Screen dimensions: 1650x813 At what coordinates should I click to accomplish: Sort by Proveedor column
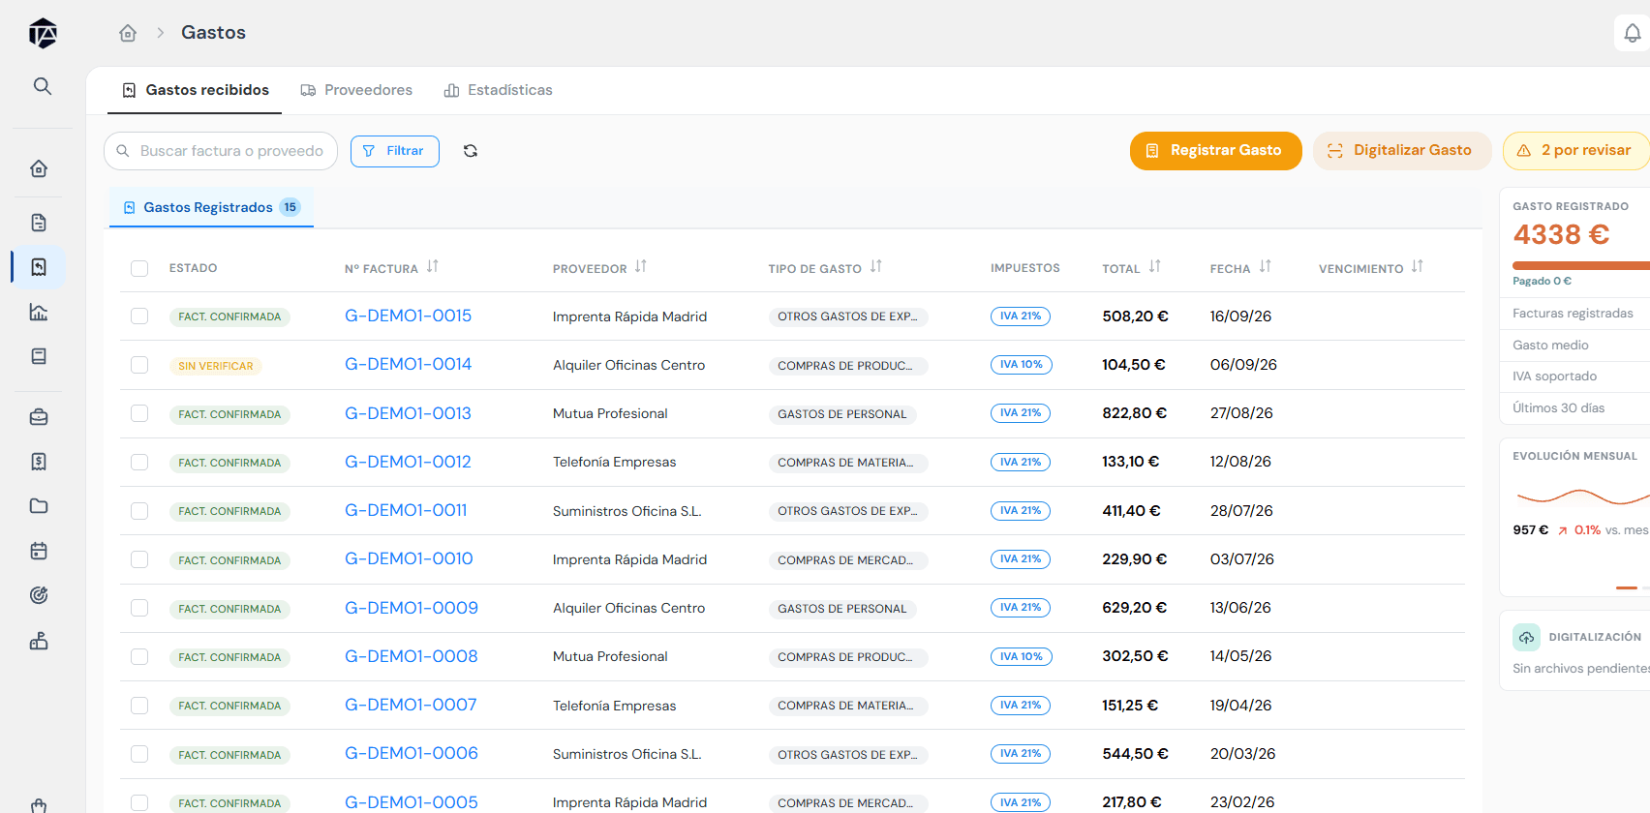641,266
